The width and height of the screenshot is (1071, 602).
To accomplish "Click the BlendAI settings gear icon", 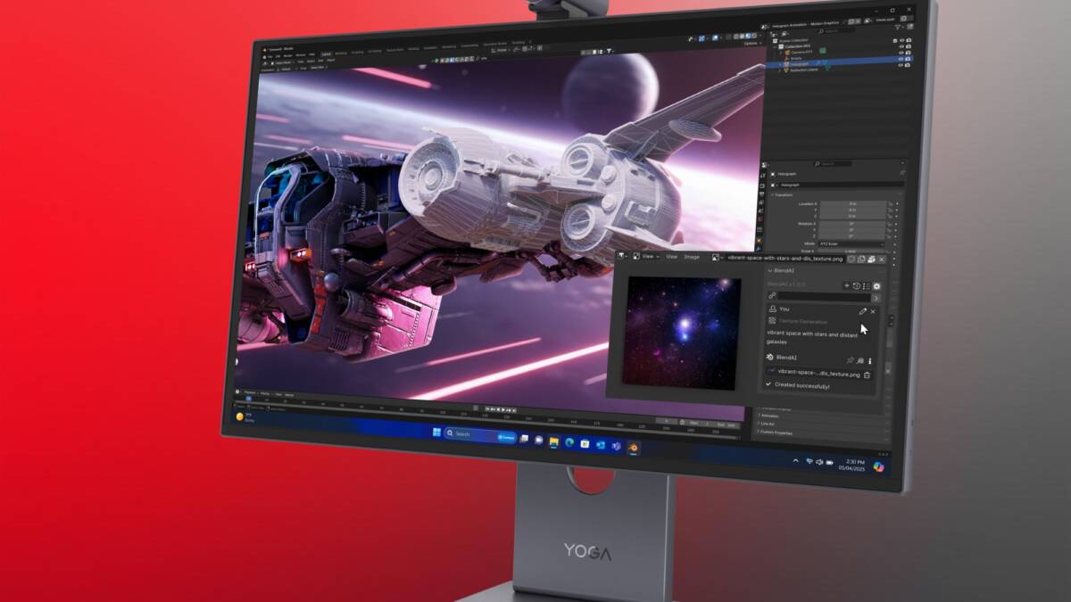I will point(876,286).
